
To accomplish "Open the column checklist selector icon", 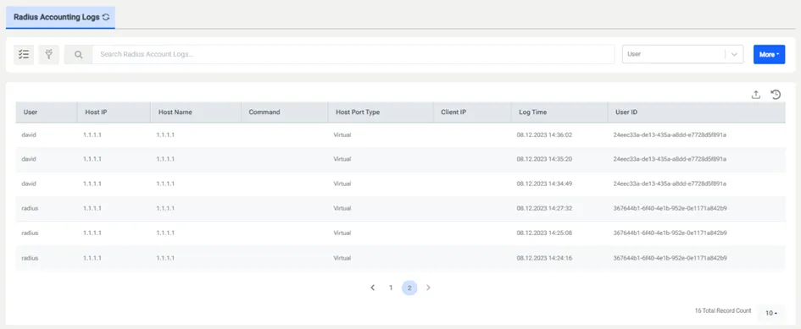I will pos(24,54).
